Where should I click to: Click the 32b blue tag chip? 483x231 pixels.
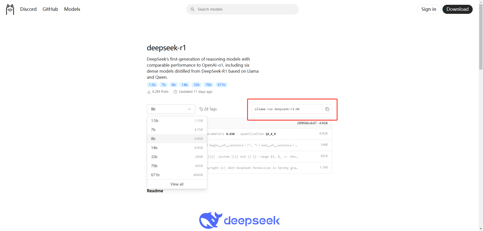coord(196,85)
